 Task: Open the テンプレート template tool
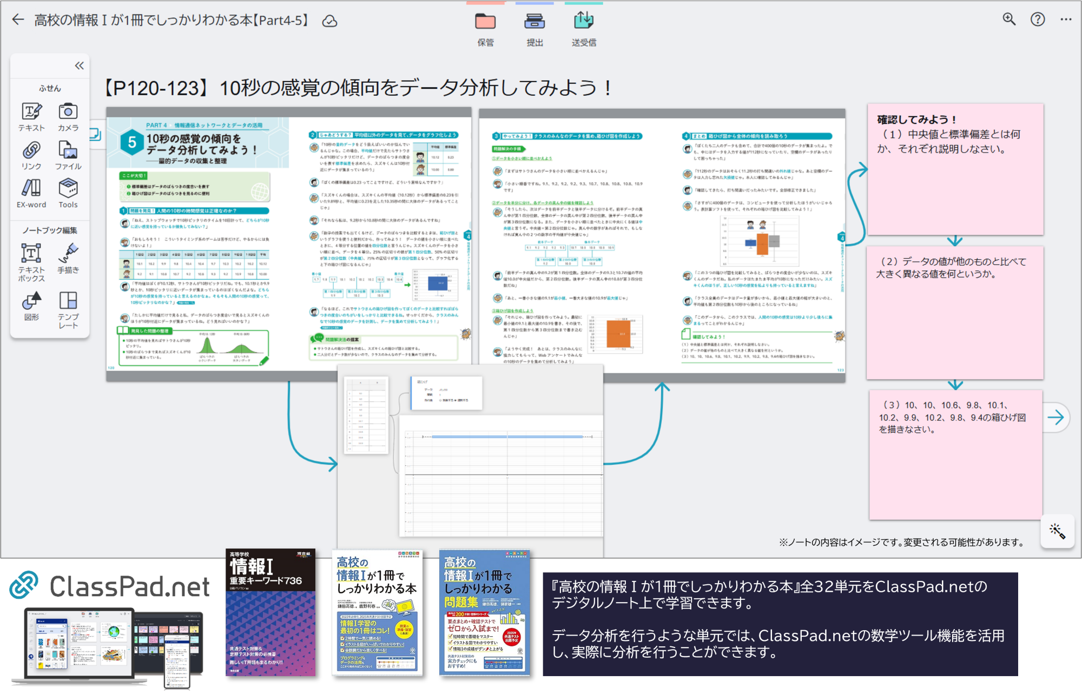pos(68,309)
